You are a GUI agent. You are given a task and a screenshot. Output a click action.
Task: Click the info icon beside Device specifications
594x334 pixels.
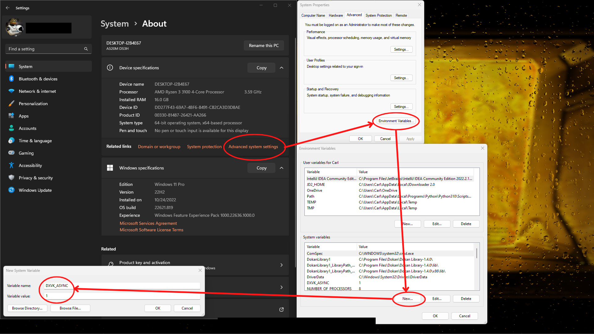[x=110, y=68]
